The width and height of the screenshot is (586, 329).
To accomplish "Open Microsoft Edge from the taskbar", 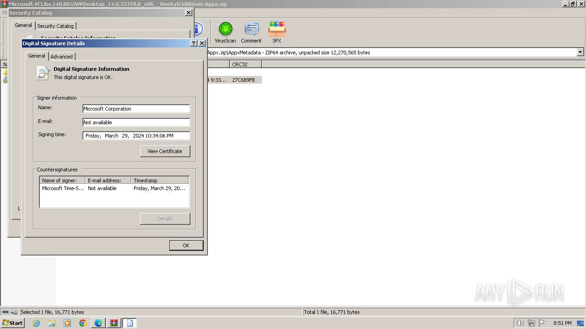I will coord(98,323).
